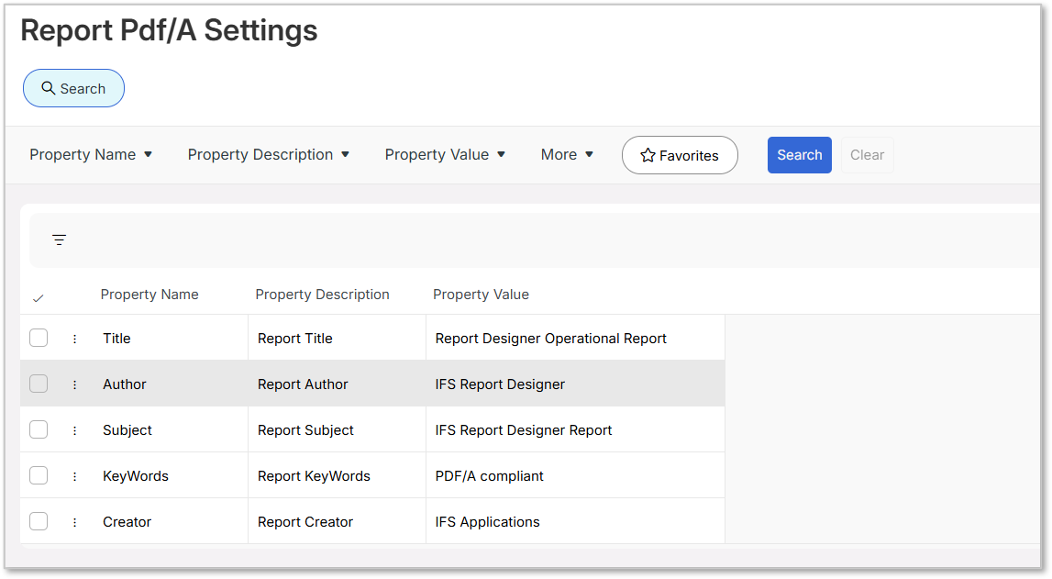Open the row menu for Subject
Screen dimensions: 1052x579
74,430
